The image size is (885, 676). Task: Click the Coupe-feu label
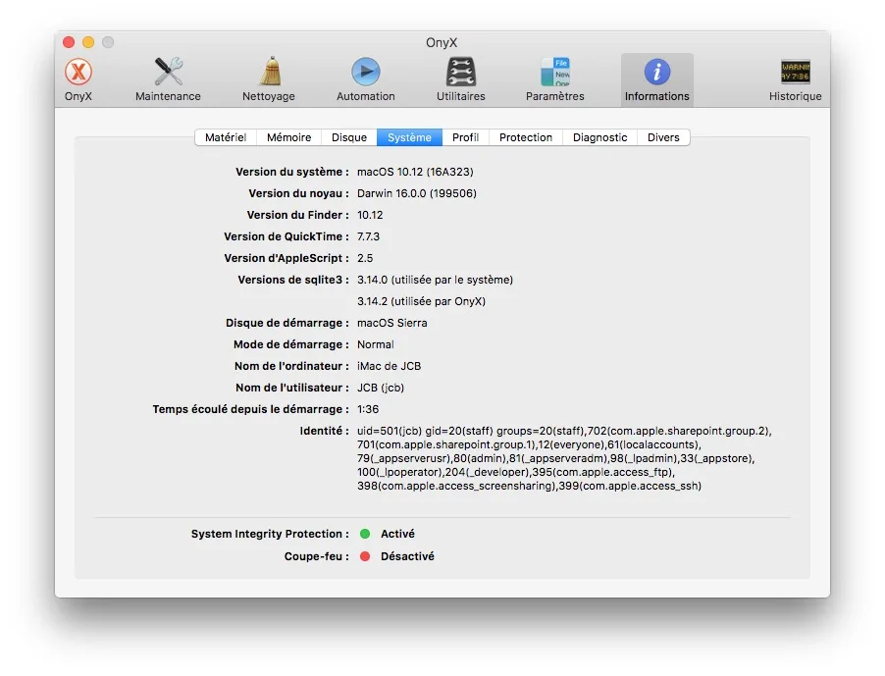coord(317,556)
